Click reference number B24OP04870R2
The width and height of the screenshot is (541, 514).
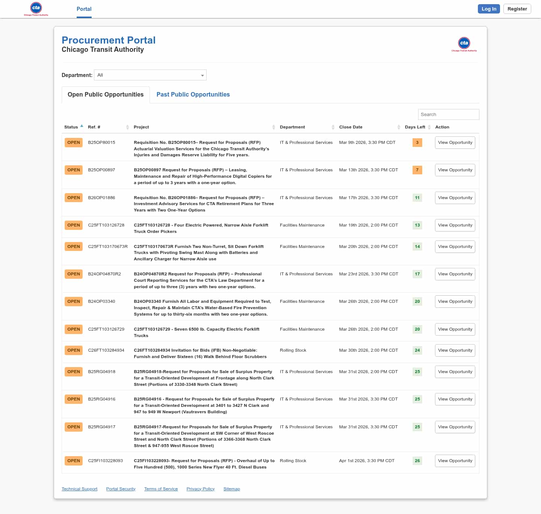click(x=104, y=274)
